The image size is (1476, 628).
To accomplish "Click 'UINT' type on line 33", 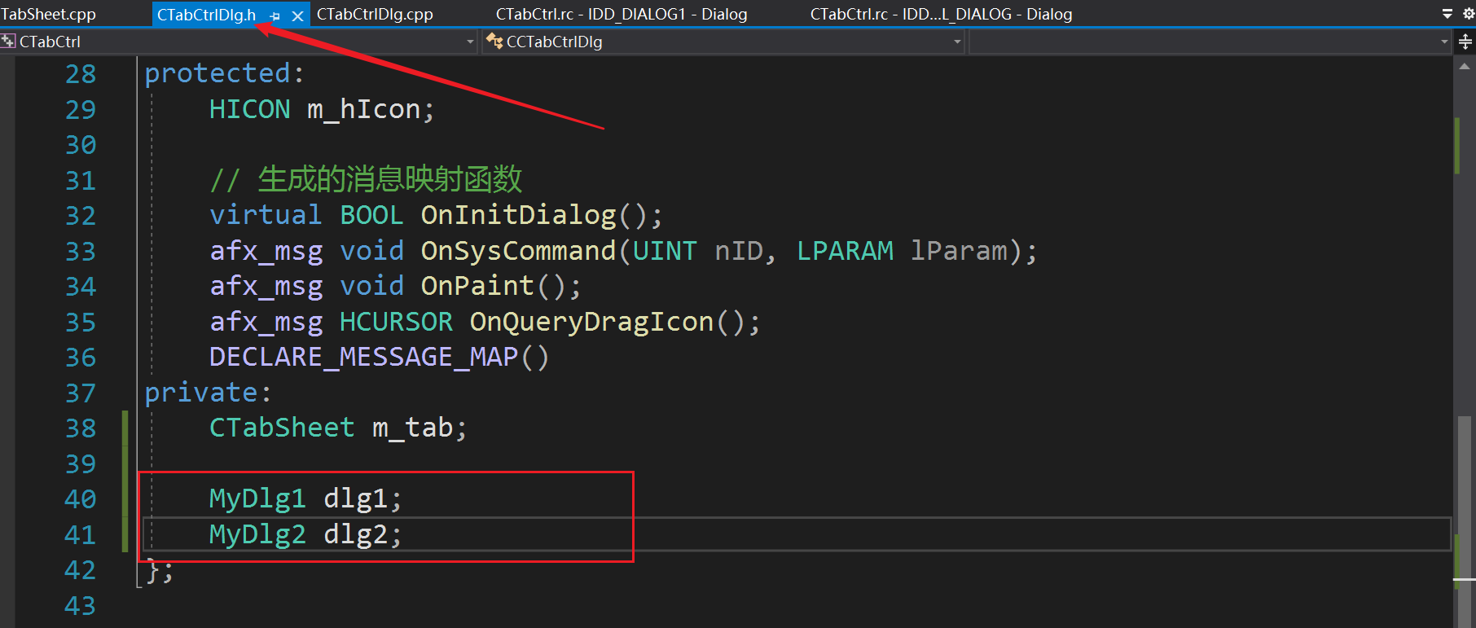I will tap(665, 251).
